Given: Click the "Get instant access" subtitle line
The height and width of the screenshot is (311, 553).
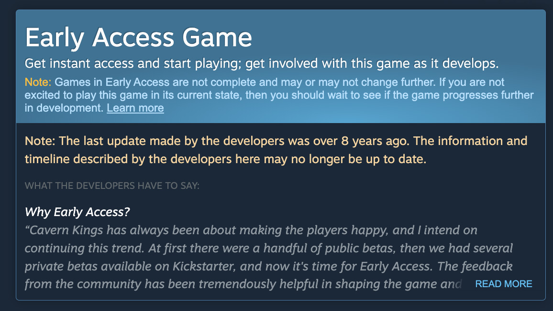Looking at the screenshot, I should [x=262, y=63].
